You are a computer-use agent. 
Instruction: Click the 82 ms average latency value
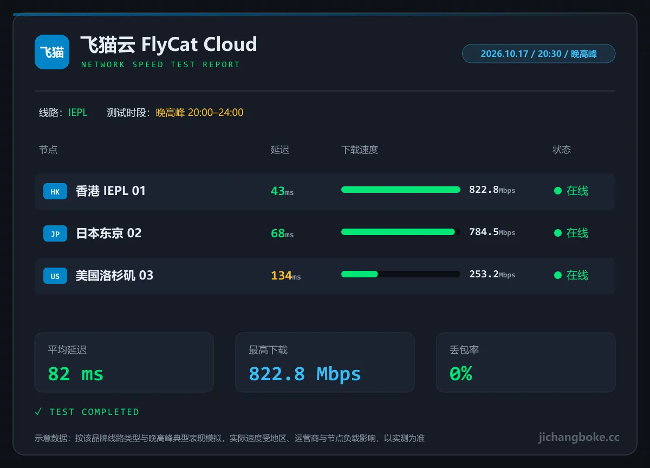click(x=76, y=374)
